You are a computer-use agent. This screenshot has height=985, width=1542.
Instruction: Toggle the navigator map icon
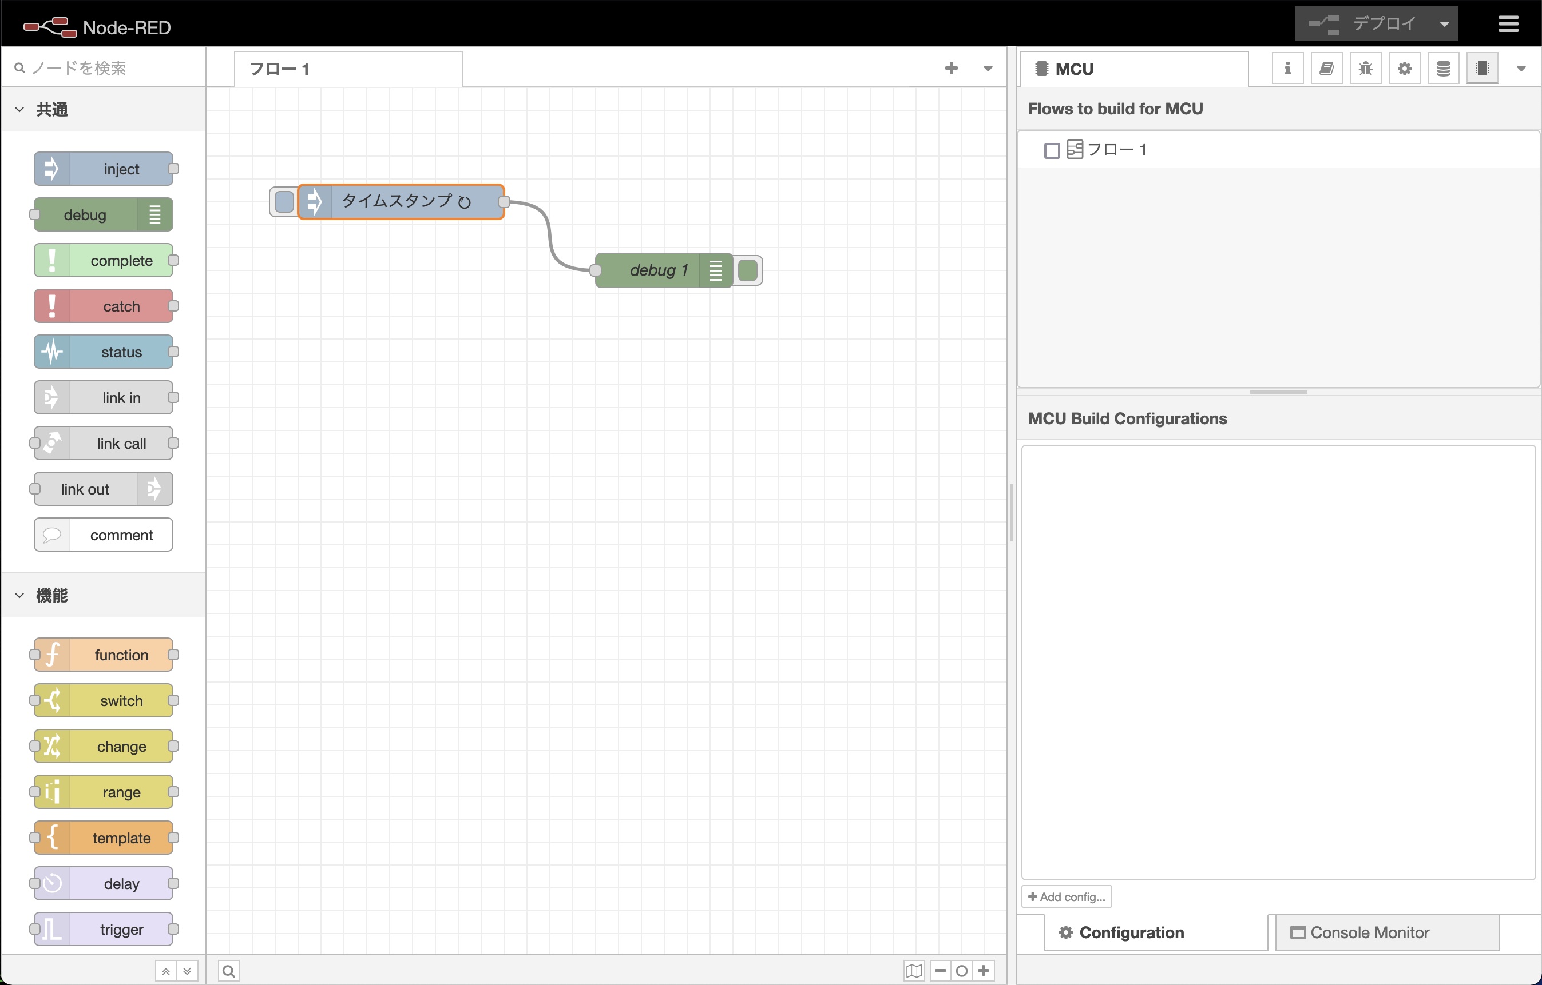(914, 971)
